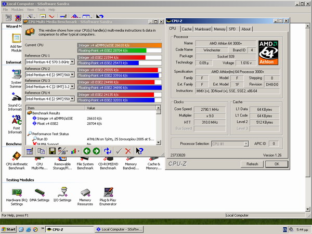Image resolution: width=312 pixels, height=234 pixels.
Task: Click scroll-down arrow in results list
Action: click(x=159, y=142)
